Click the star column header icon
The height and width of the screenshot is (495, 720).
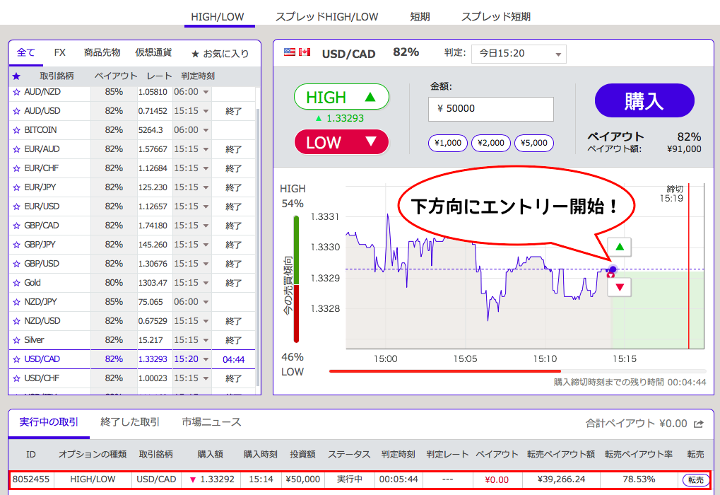pyautogui.click(x=16, y=76)
